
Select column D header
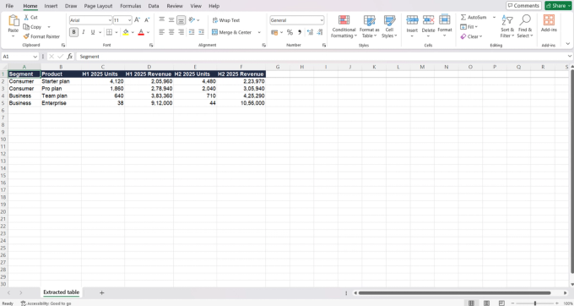click(149, 67)
